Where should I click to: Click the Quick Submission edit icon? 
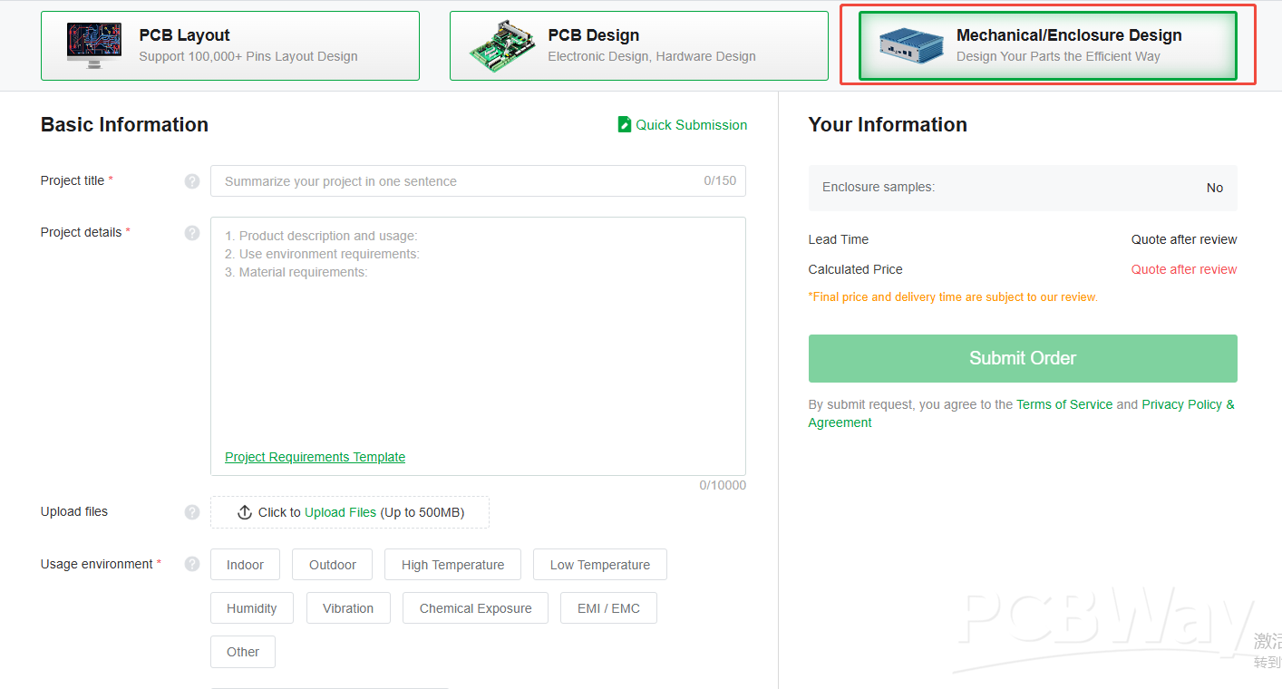click(x=625, y=125)
